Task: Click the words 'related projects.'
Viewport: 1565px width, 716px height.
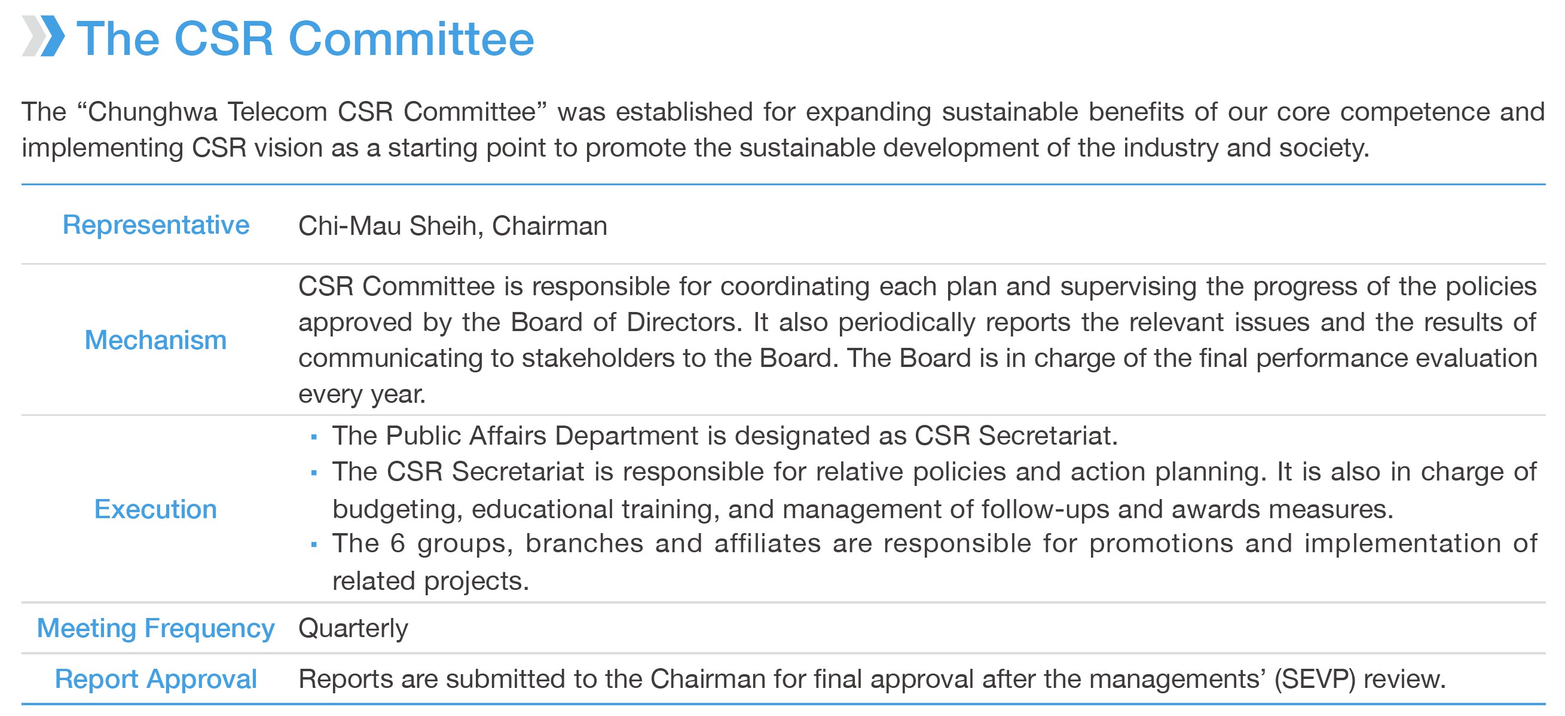Action: (431, 581)
